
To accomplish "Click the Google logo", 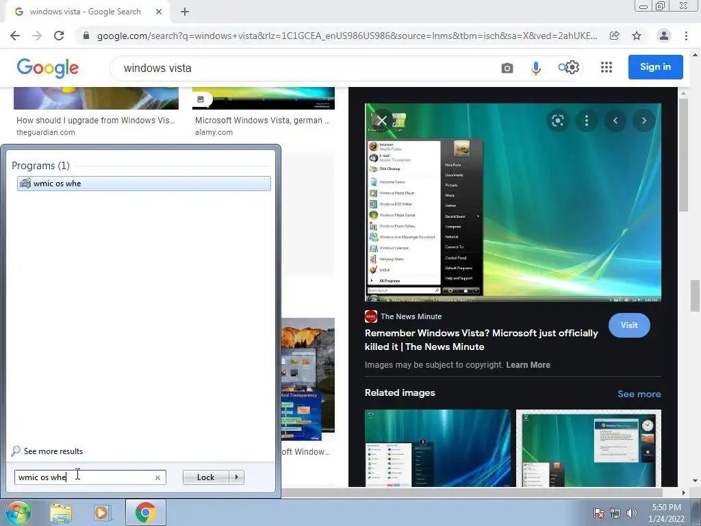I will (47, 68).
